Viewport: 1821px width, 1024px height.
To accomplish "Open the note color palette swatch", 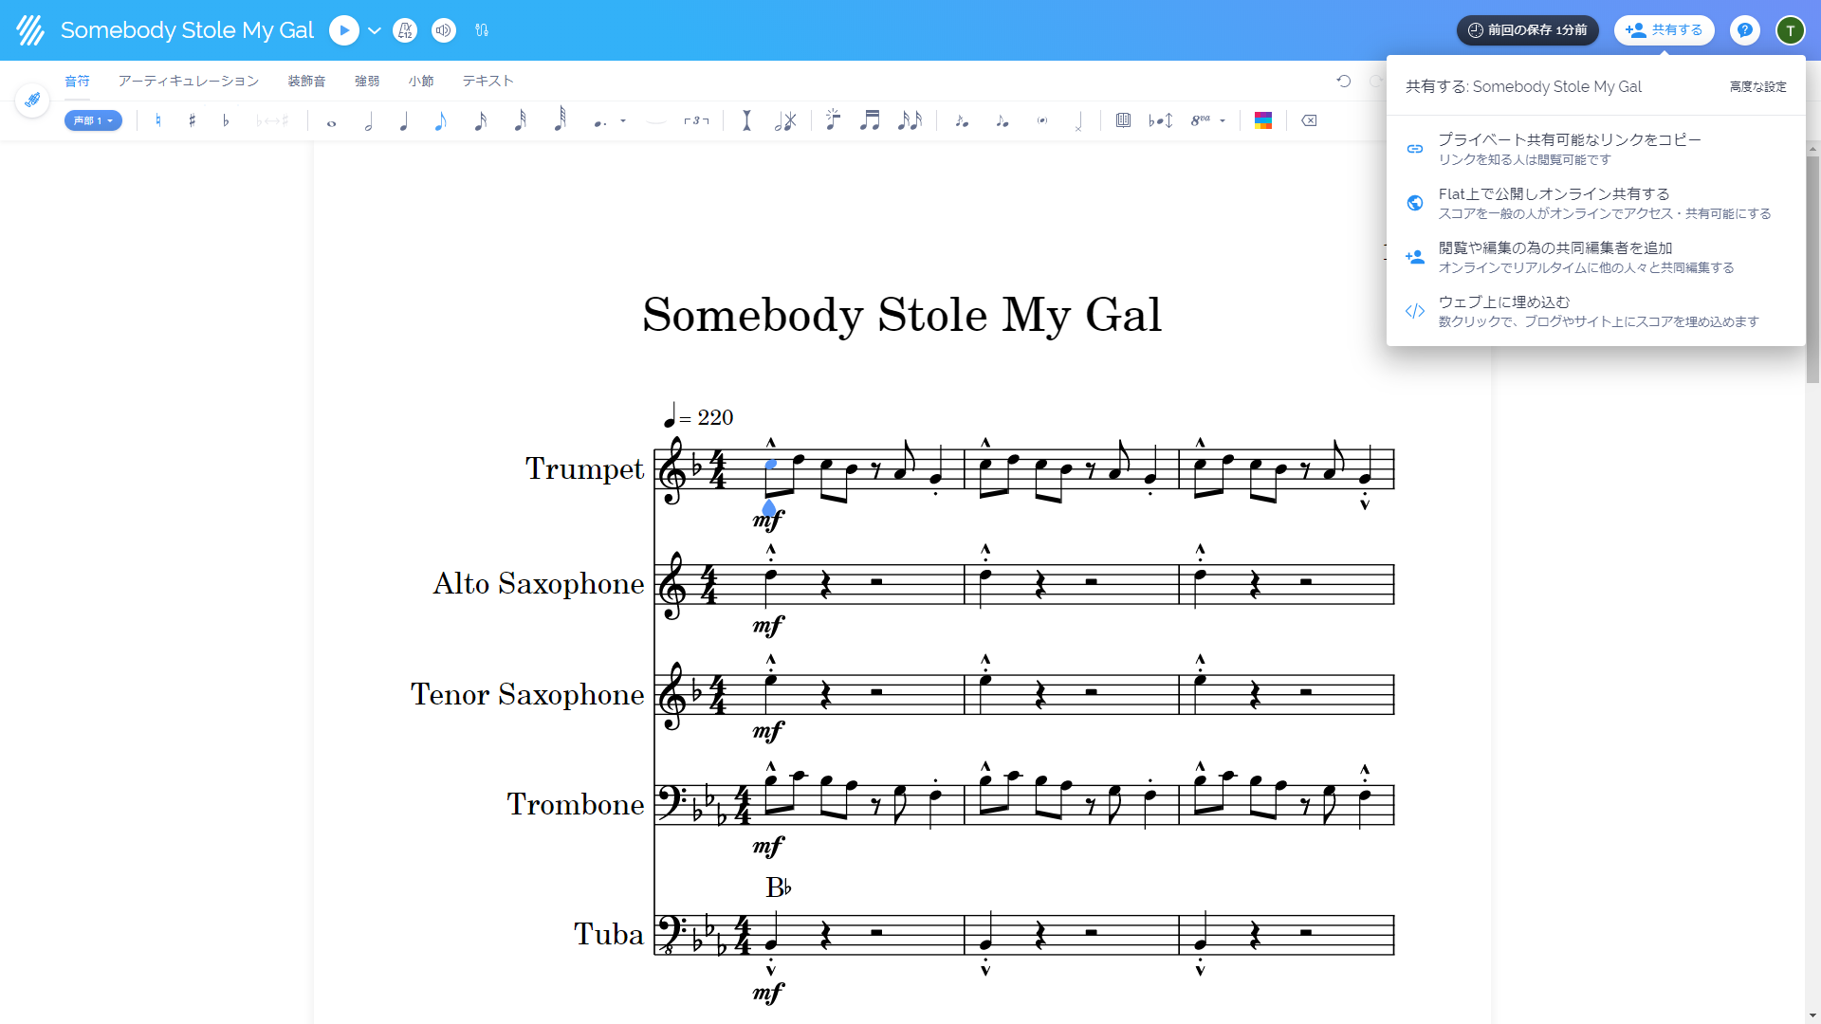I will (x=1263, y=120).
